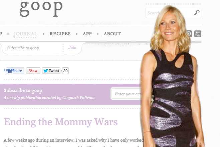Click the Enter your email field

click(x=126, y=94)
